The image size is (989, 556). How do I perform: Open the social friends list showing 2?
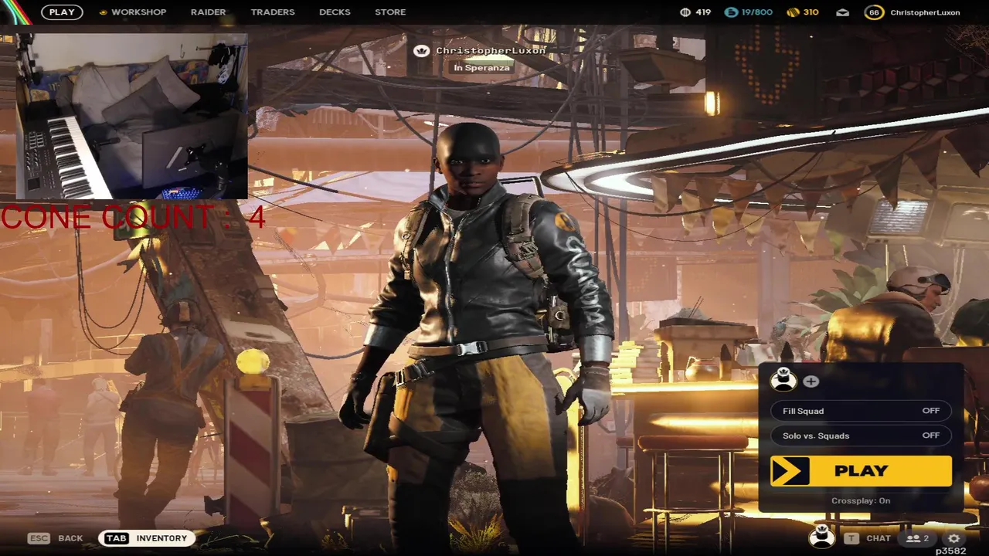917,538
